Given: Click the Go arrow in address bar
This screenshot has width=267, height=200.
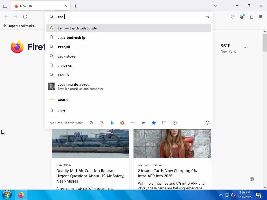Looking at the screenshot, I should [207, 17].
